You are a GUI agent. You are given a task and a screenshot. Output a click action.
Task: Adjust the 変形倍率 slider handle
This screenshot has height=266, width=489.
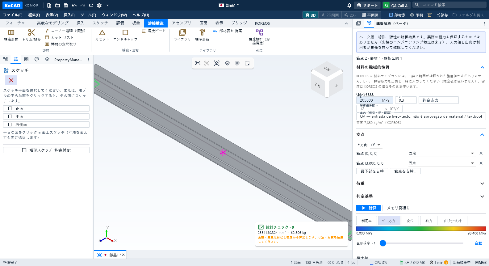(x=383, y=243)
